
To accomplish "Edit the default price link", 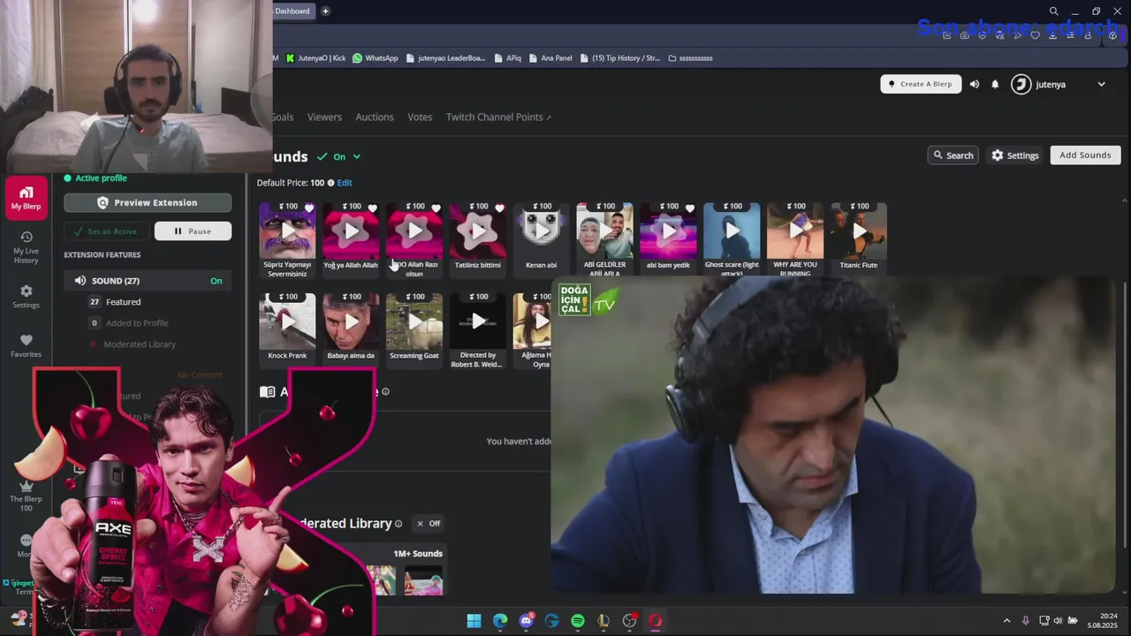I will [345, 183].
